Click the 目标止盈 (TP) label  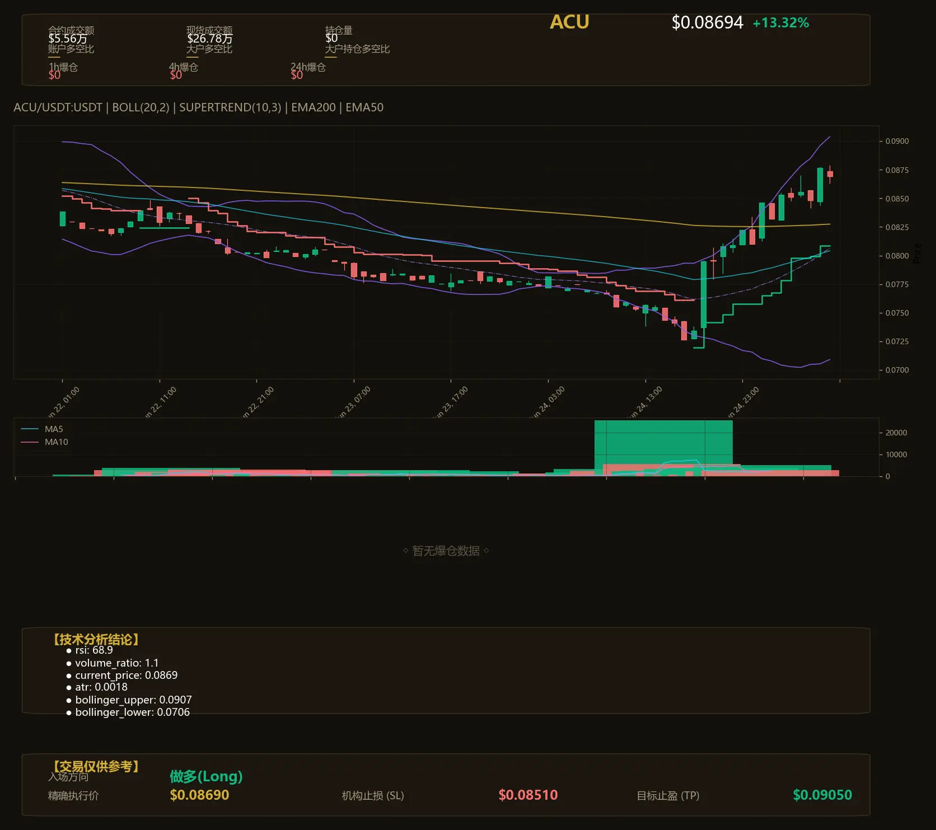coord(668,796)
